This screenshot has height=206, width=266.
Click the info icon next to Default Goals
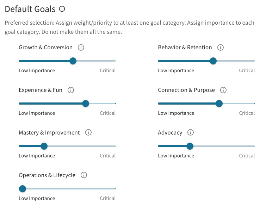click(62, 9)
